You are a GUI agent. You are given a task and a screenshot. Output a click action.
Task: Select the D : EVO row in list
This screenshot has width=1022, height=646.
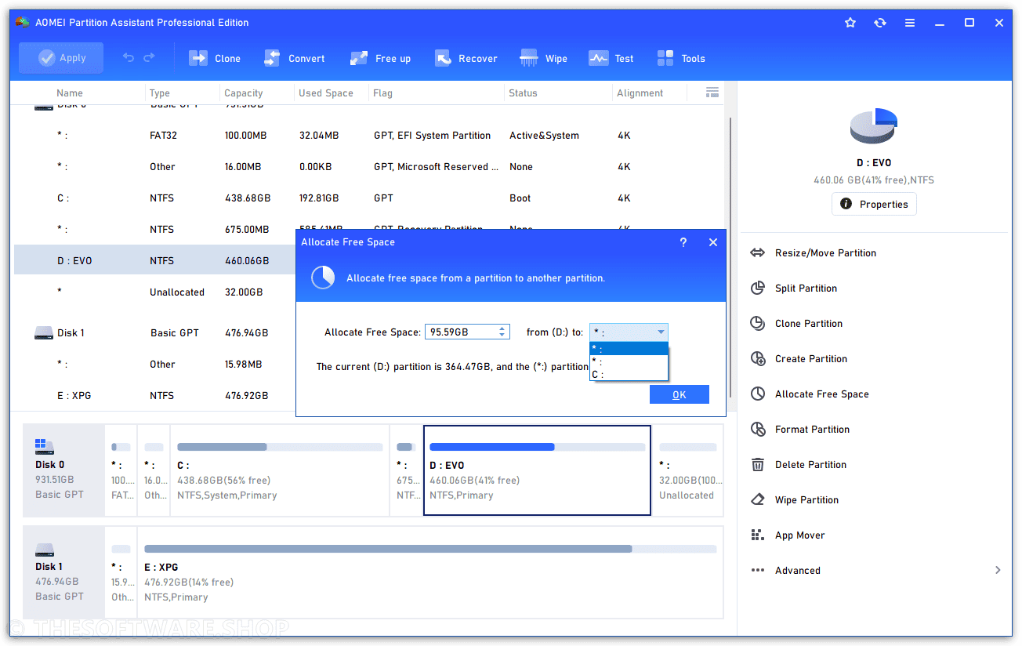[155, 260]
